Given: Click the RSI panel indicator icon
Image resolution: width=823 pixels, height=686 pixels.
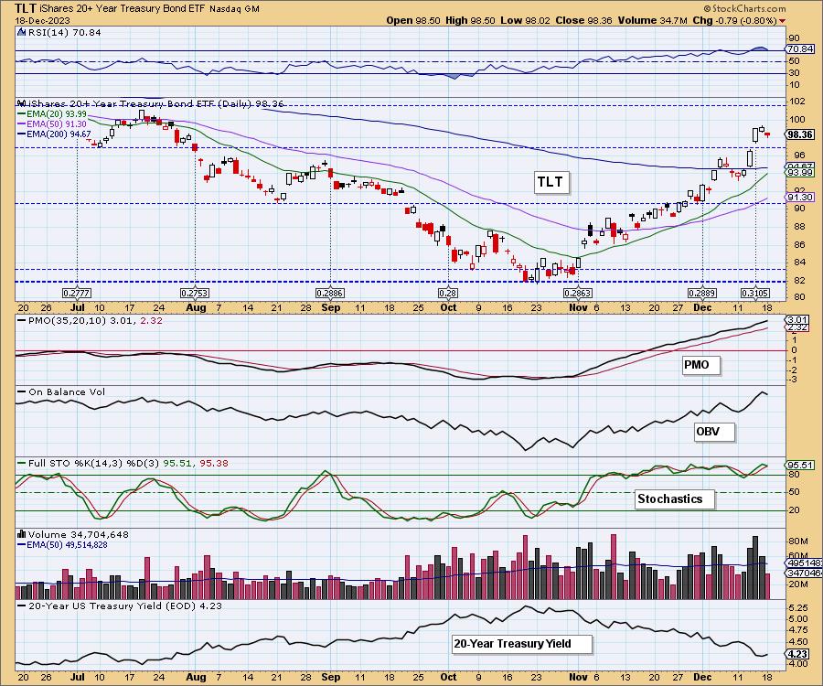Looking at the screenshot, I should click(21, 32).
